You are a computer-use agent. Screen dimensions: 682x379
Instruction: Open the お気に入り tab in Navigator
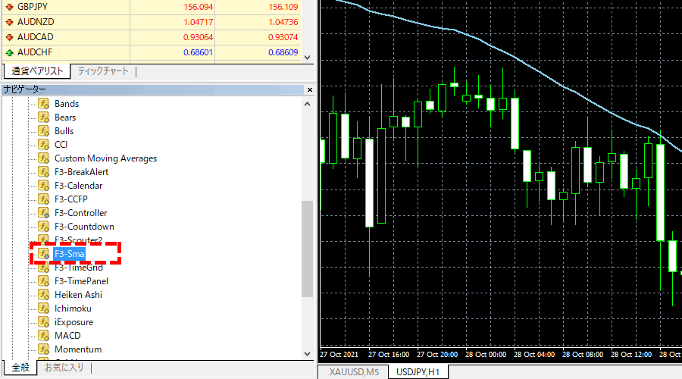(x=64, y=368)
